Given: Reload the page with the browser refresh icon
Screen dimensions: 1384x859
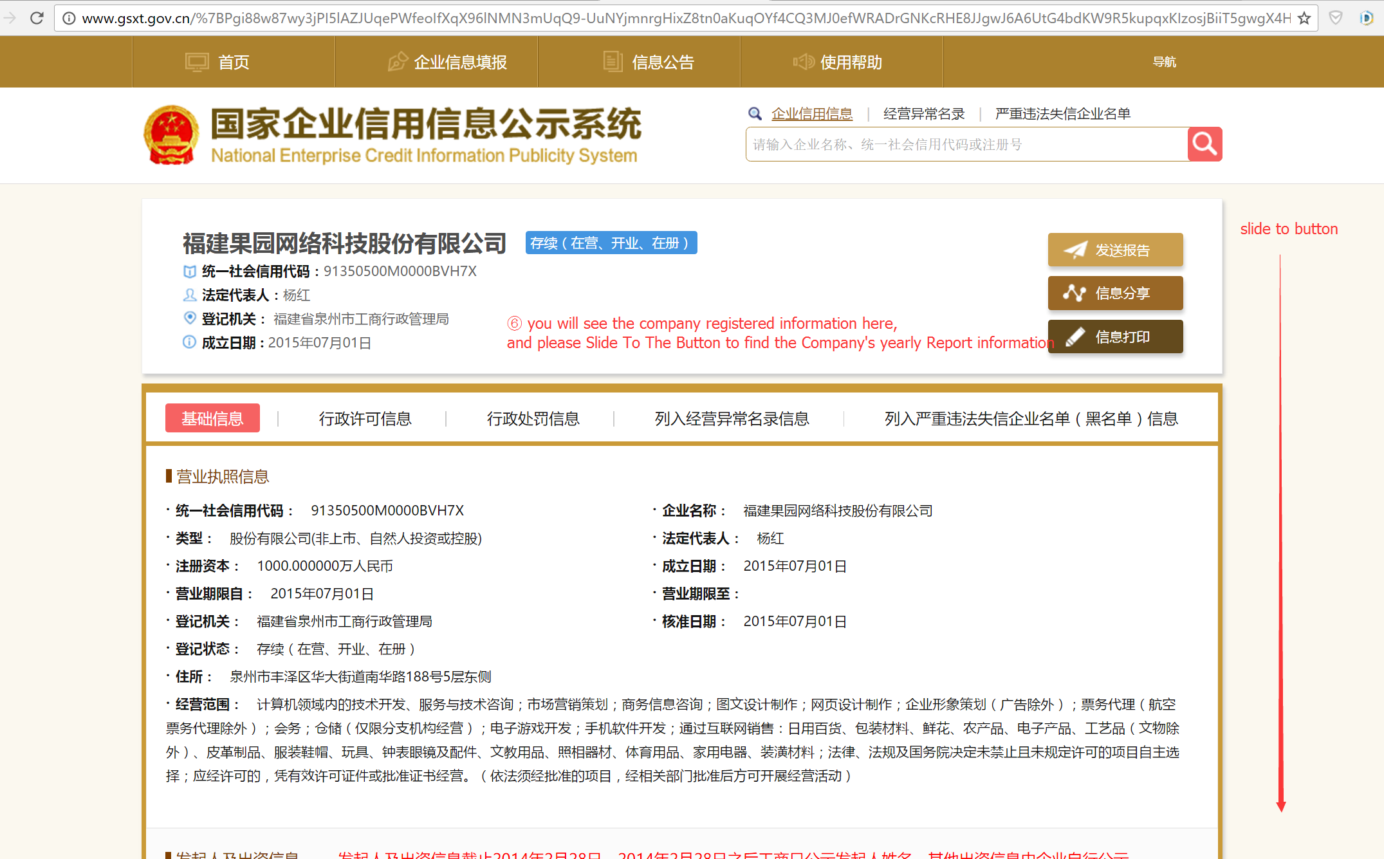Looking at the screenshot, I should click(37, 18).
